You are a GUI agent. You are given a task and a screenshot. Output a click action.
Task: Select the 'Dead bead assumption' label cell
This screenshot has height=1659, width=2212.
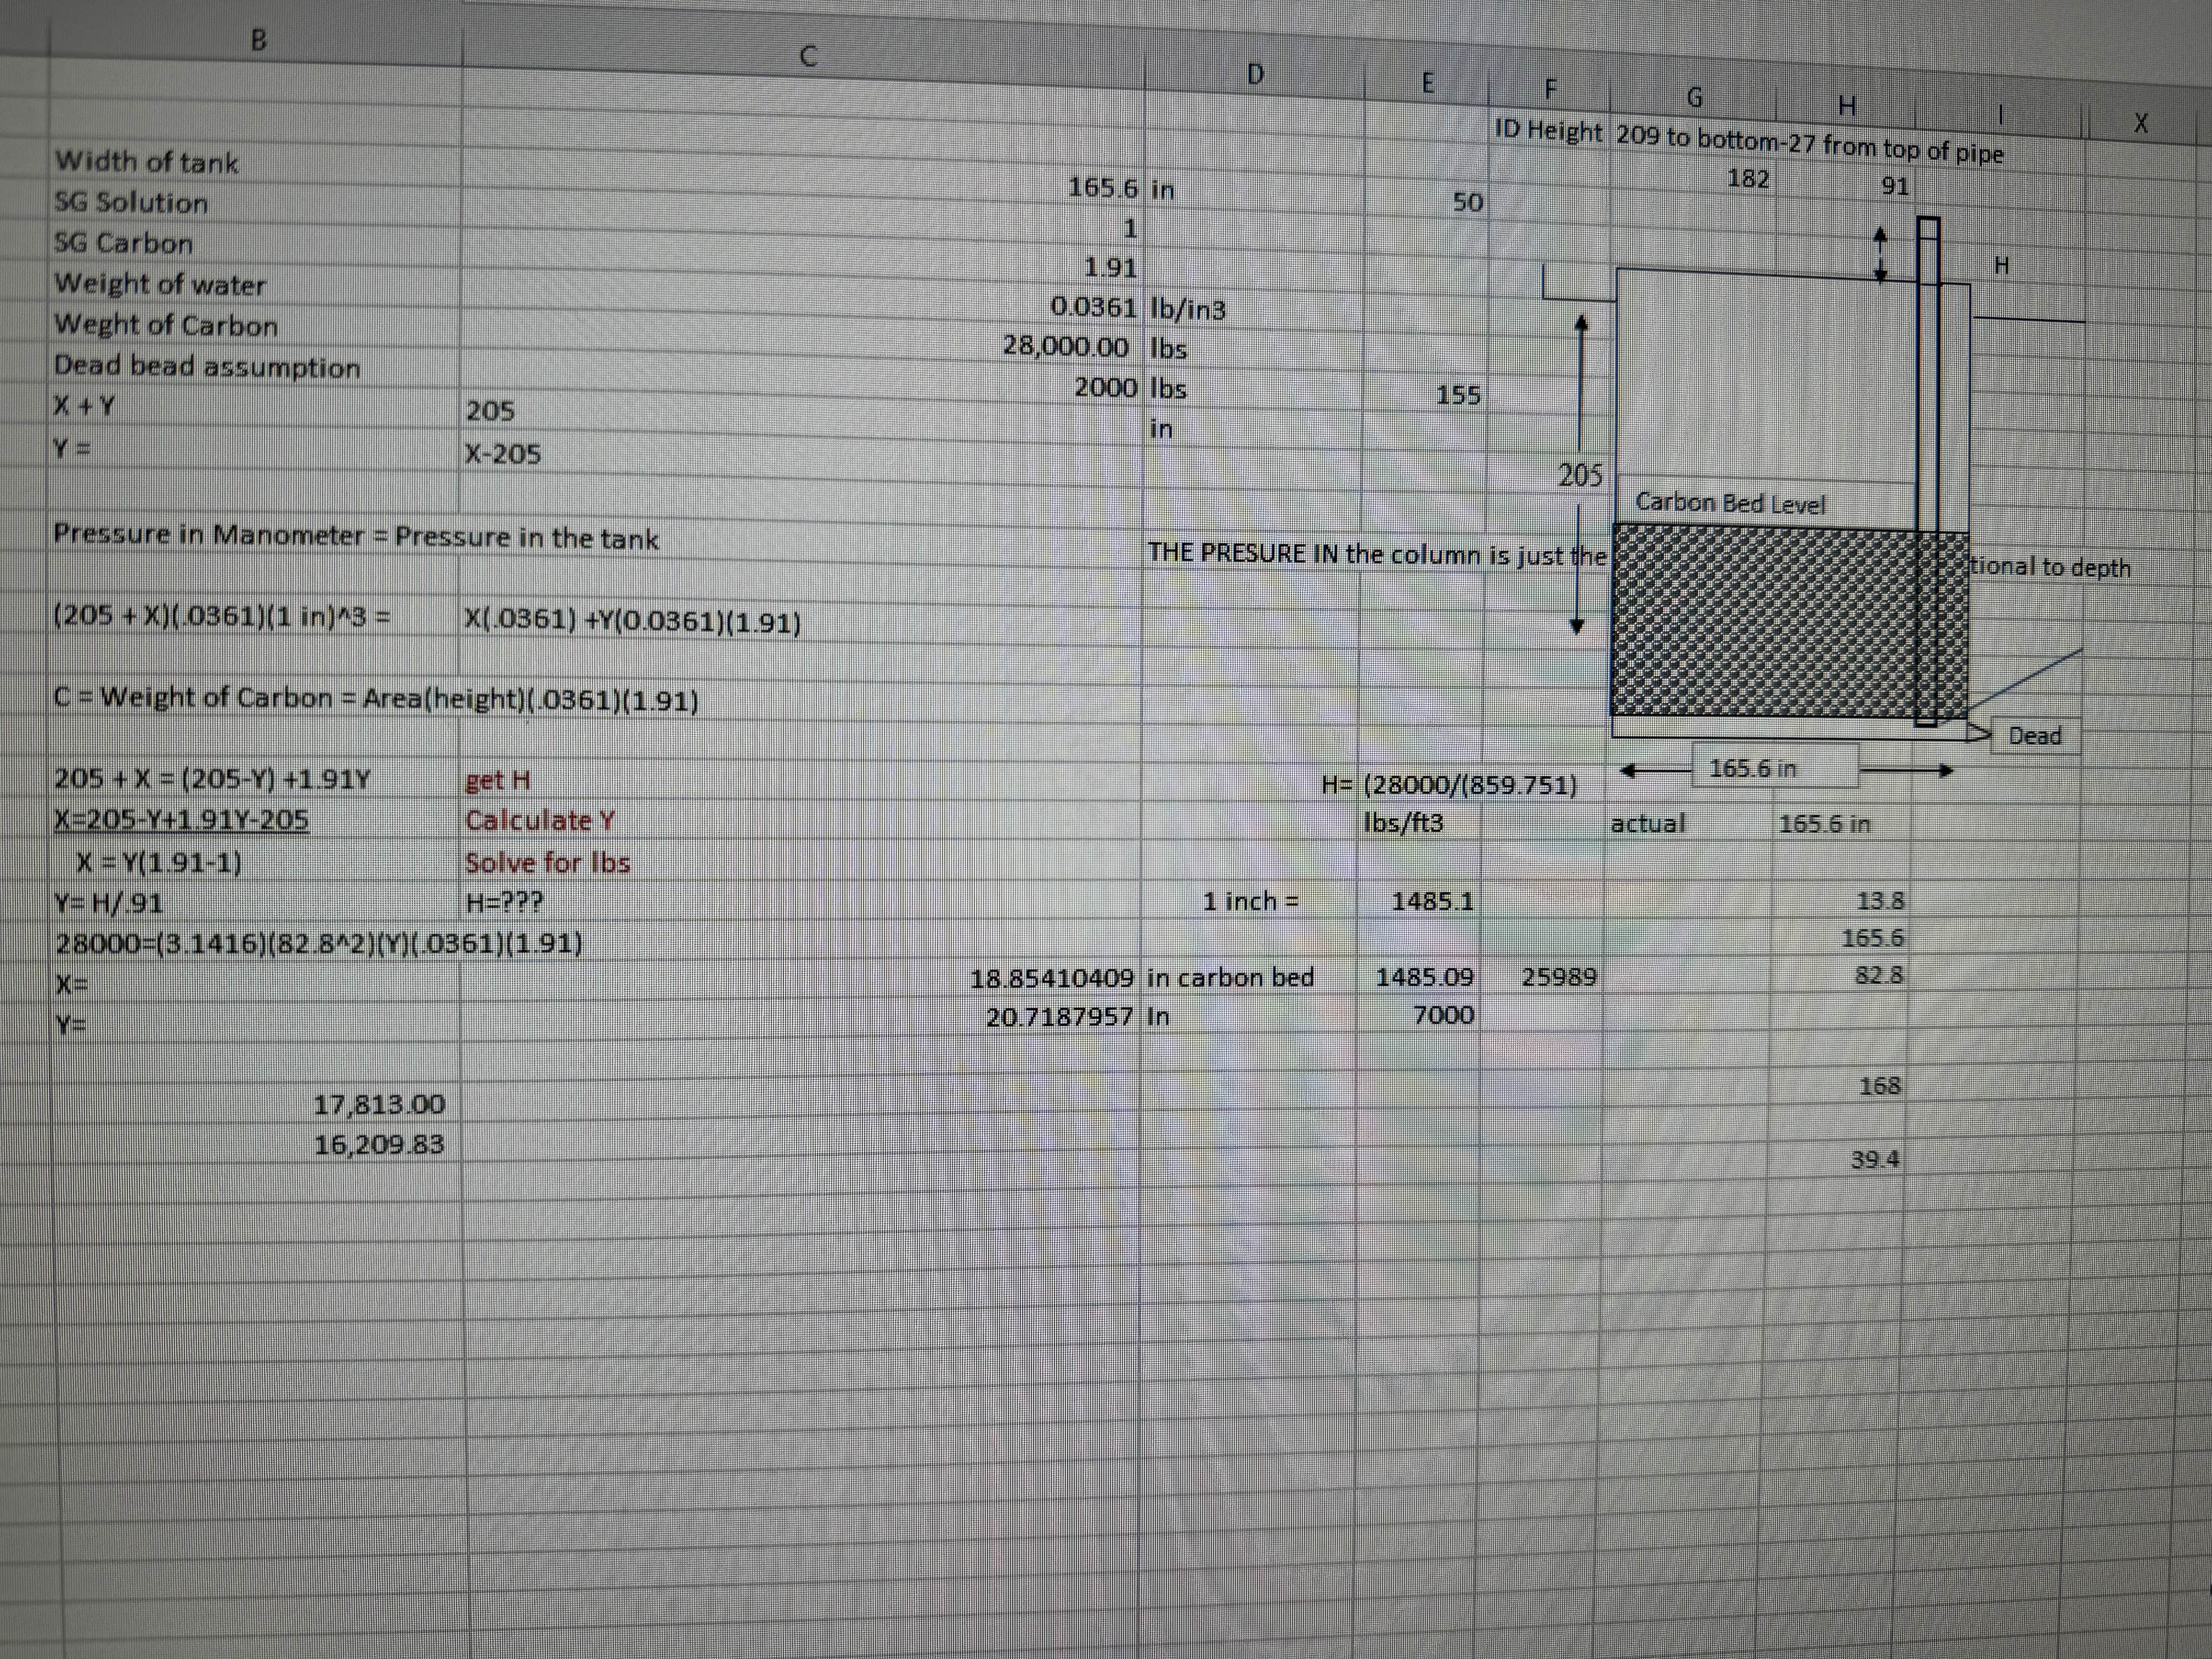pos(207,367)
